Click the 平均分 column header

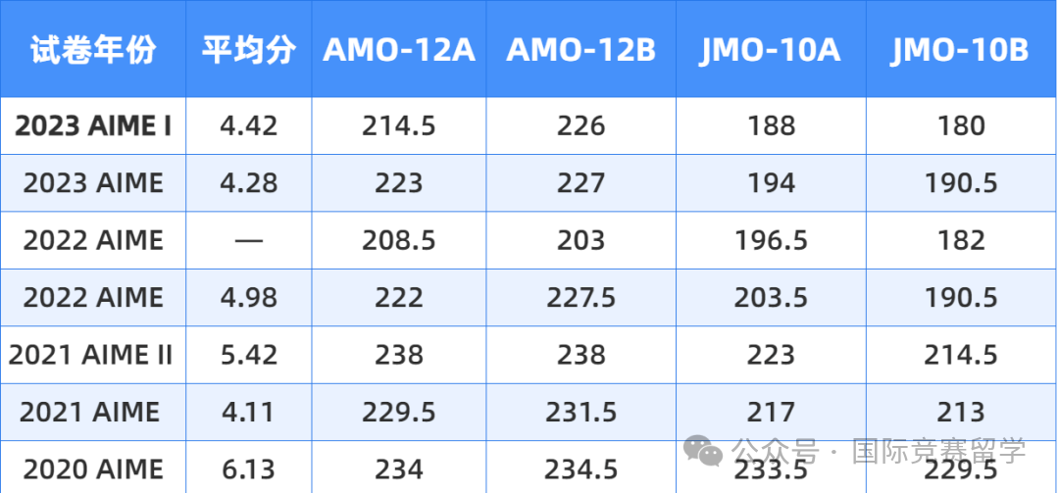click(248, 49)
